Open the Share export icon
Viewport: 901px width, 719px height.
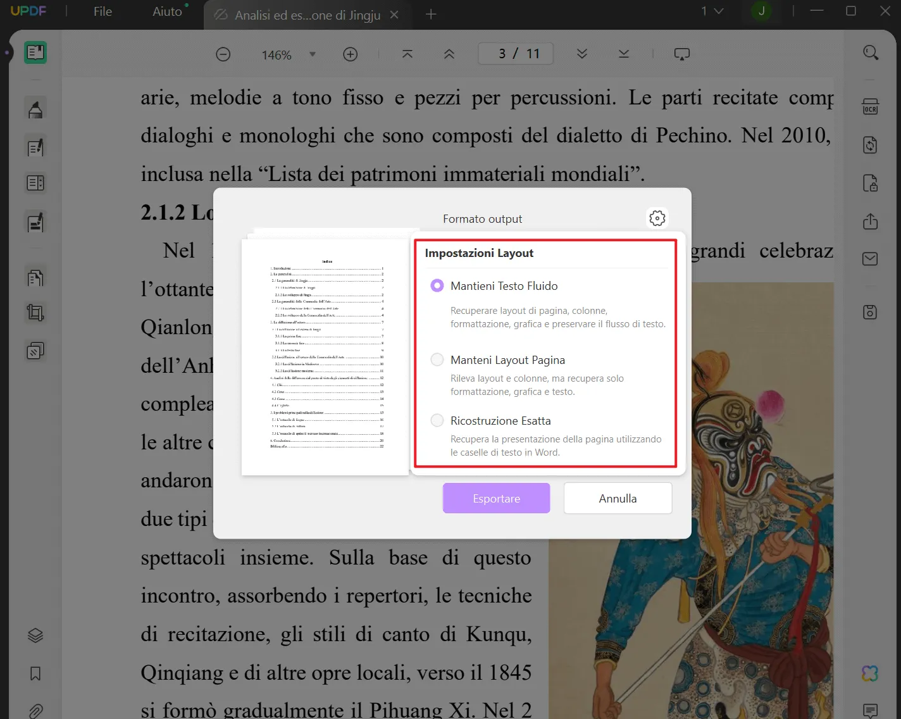click(869, 222)
